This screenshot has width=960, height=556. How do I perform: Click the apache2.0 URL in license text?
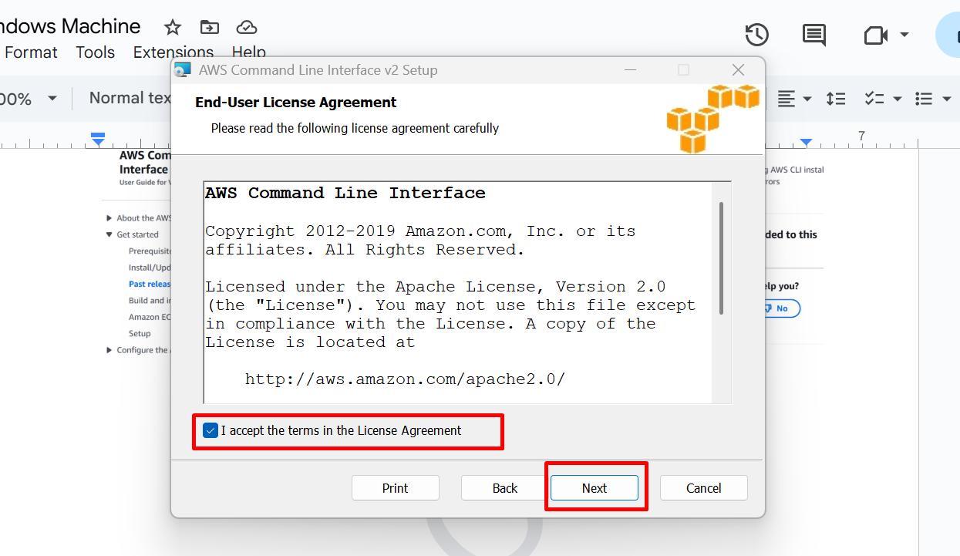(x=405, y=379)
